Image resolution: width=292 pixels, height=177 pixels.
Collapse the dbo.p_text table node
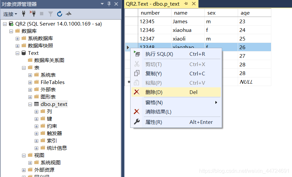point(30,104)
